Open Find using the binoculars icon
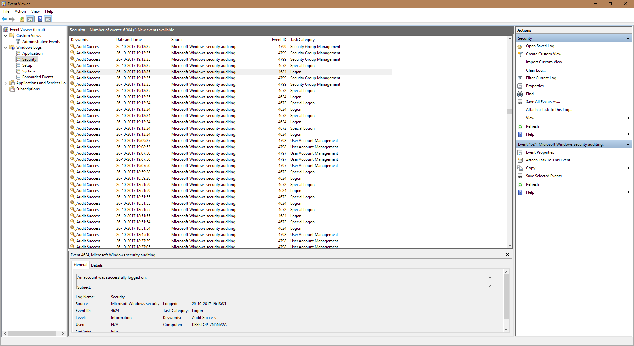The width and height of the screenshot is (634, 346). point(520,94)
